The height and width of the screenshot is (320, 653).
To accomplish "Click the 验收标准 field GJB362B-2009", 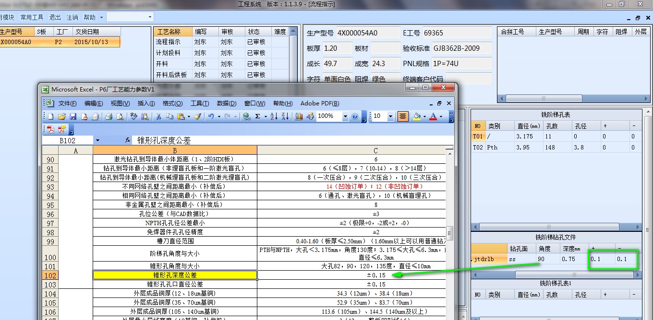I will [x=461, y=48].
